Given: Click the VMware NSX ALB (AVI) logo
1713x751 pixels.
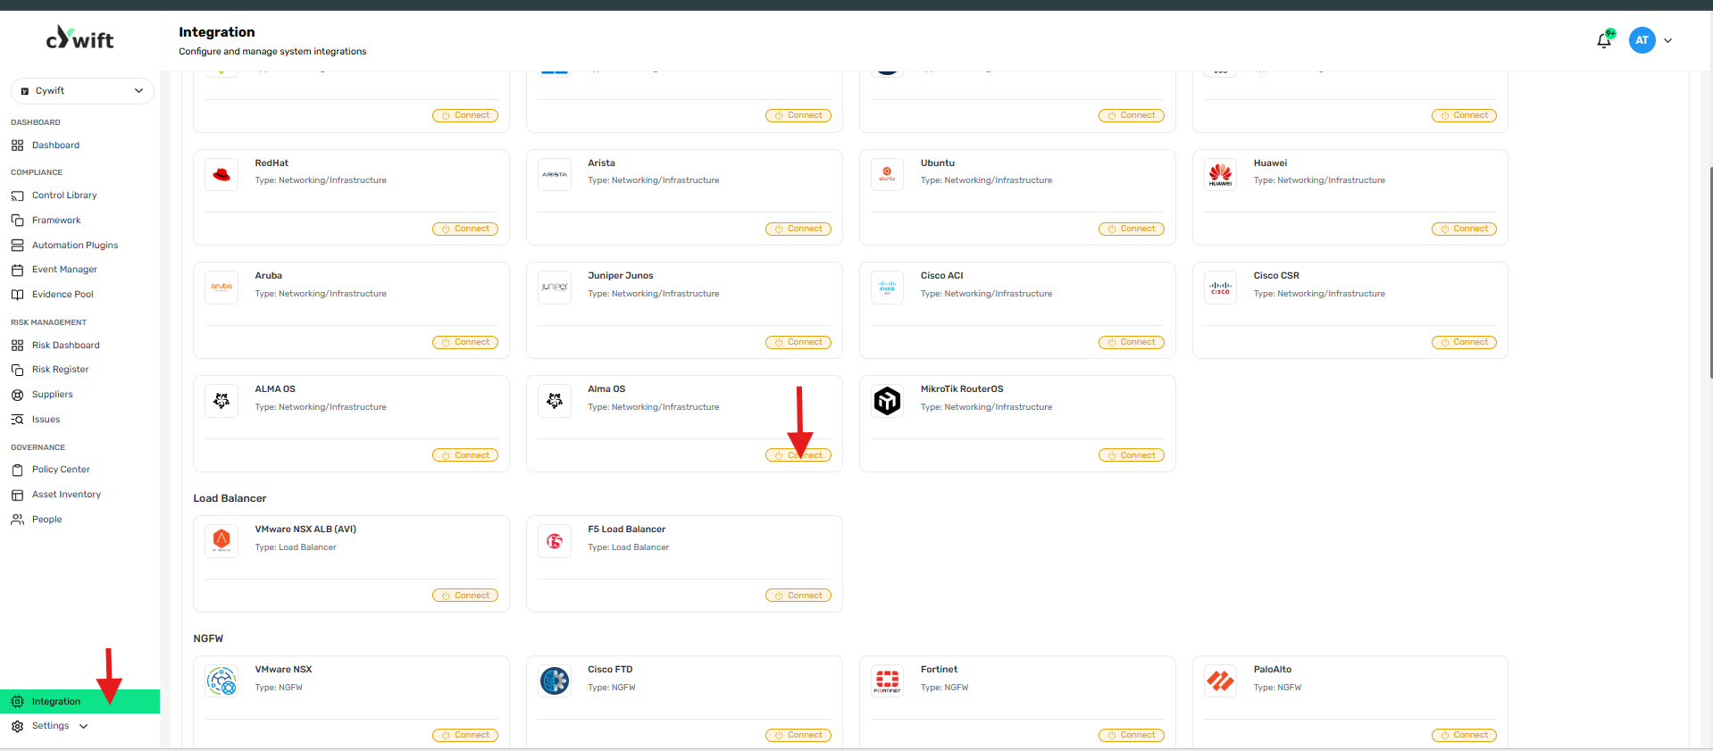Looking at the screenshot, I should (x=221, y=541).
